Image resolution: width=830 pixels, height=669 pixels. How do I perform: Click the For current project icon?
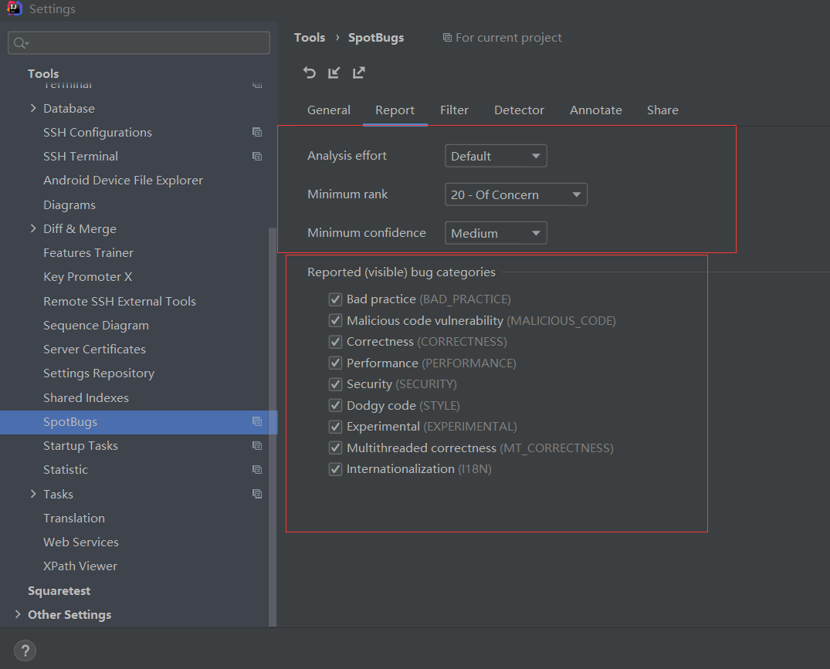(x=447, y=38)
